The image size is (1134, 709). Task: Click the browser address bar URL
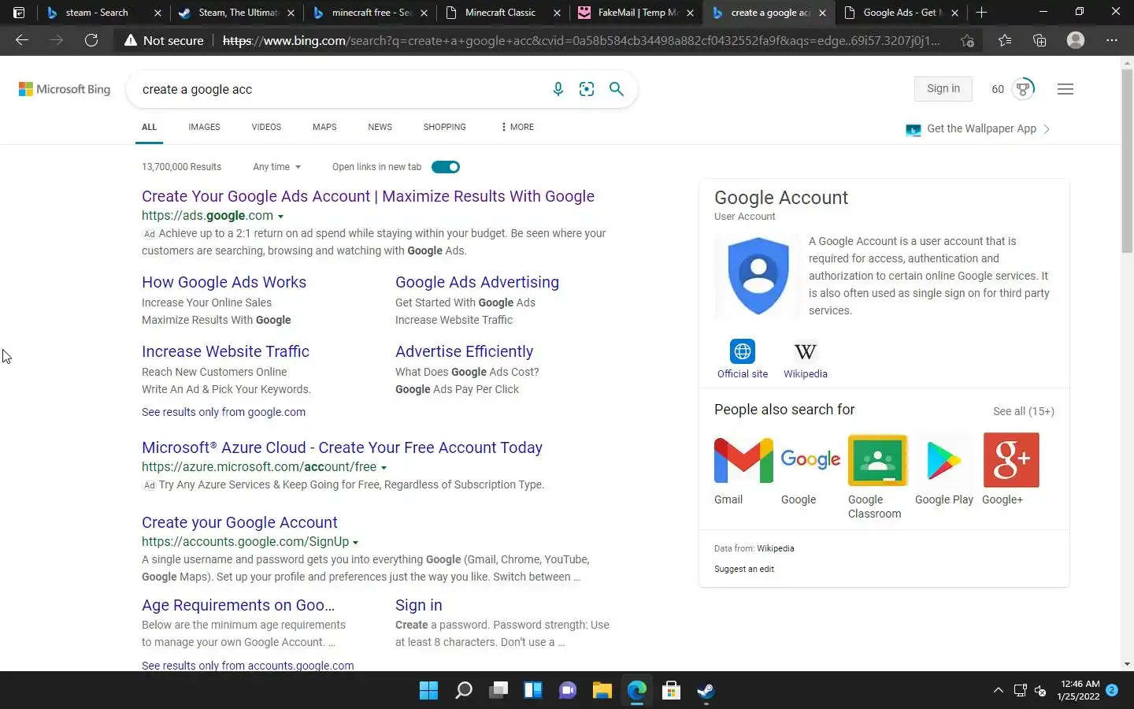pyautogui.click(x=581, y=40)
